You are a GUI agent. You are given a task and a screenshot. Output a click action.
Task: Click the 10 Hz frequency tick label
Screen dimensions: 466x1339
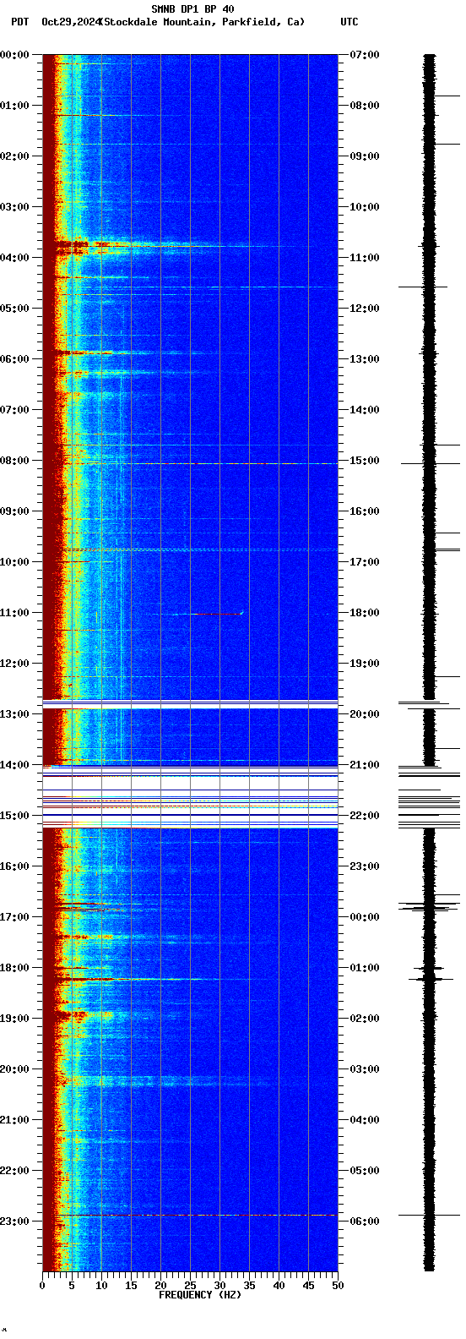click(101, 1286)
